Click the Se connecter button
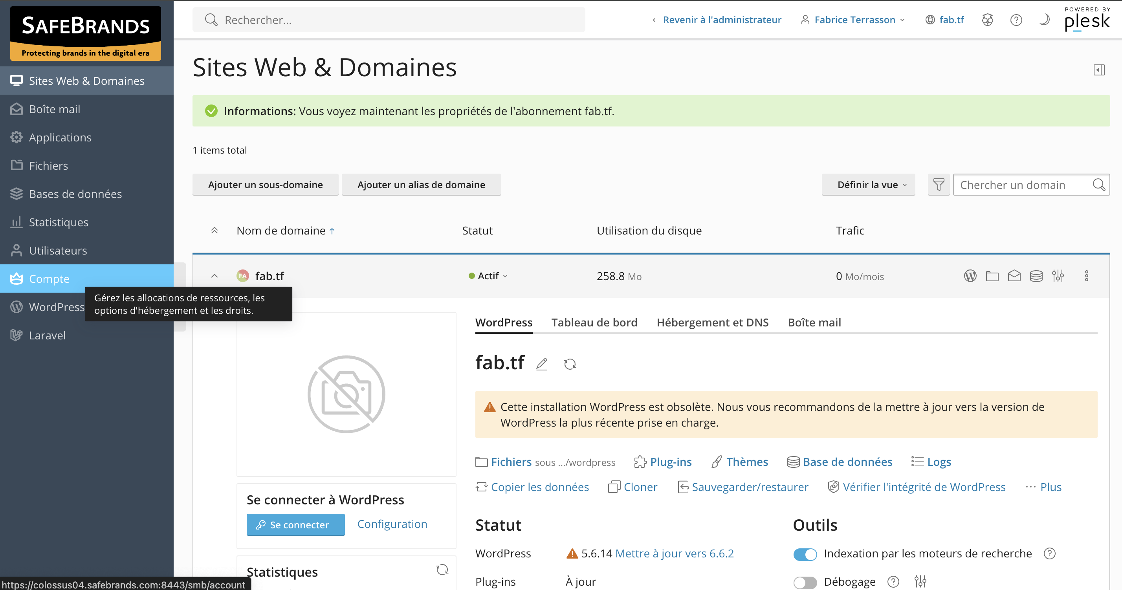 point(295,525)
